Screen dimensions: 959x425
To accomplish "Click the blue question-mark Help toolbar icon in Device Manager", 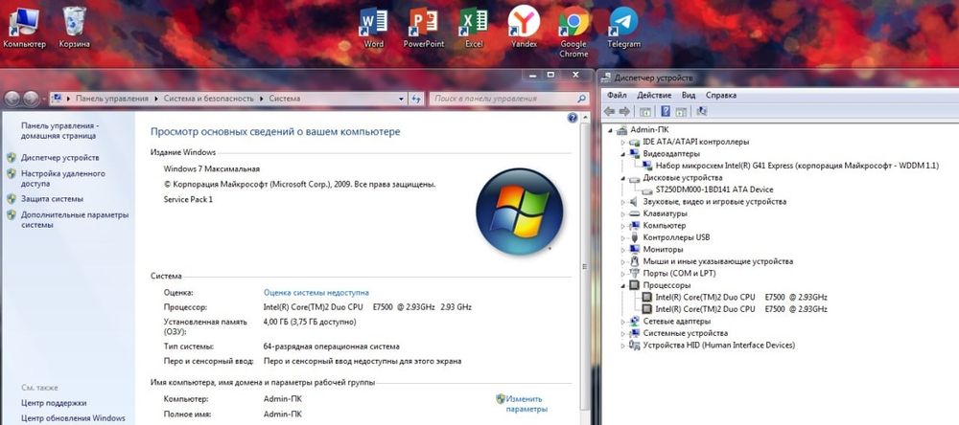I will coord(666,111).
